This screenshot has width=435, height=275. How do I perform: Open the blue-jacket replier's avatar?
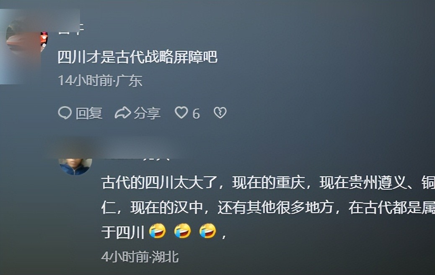click(x=75, y=166)
